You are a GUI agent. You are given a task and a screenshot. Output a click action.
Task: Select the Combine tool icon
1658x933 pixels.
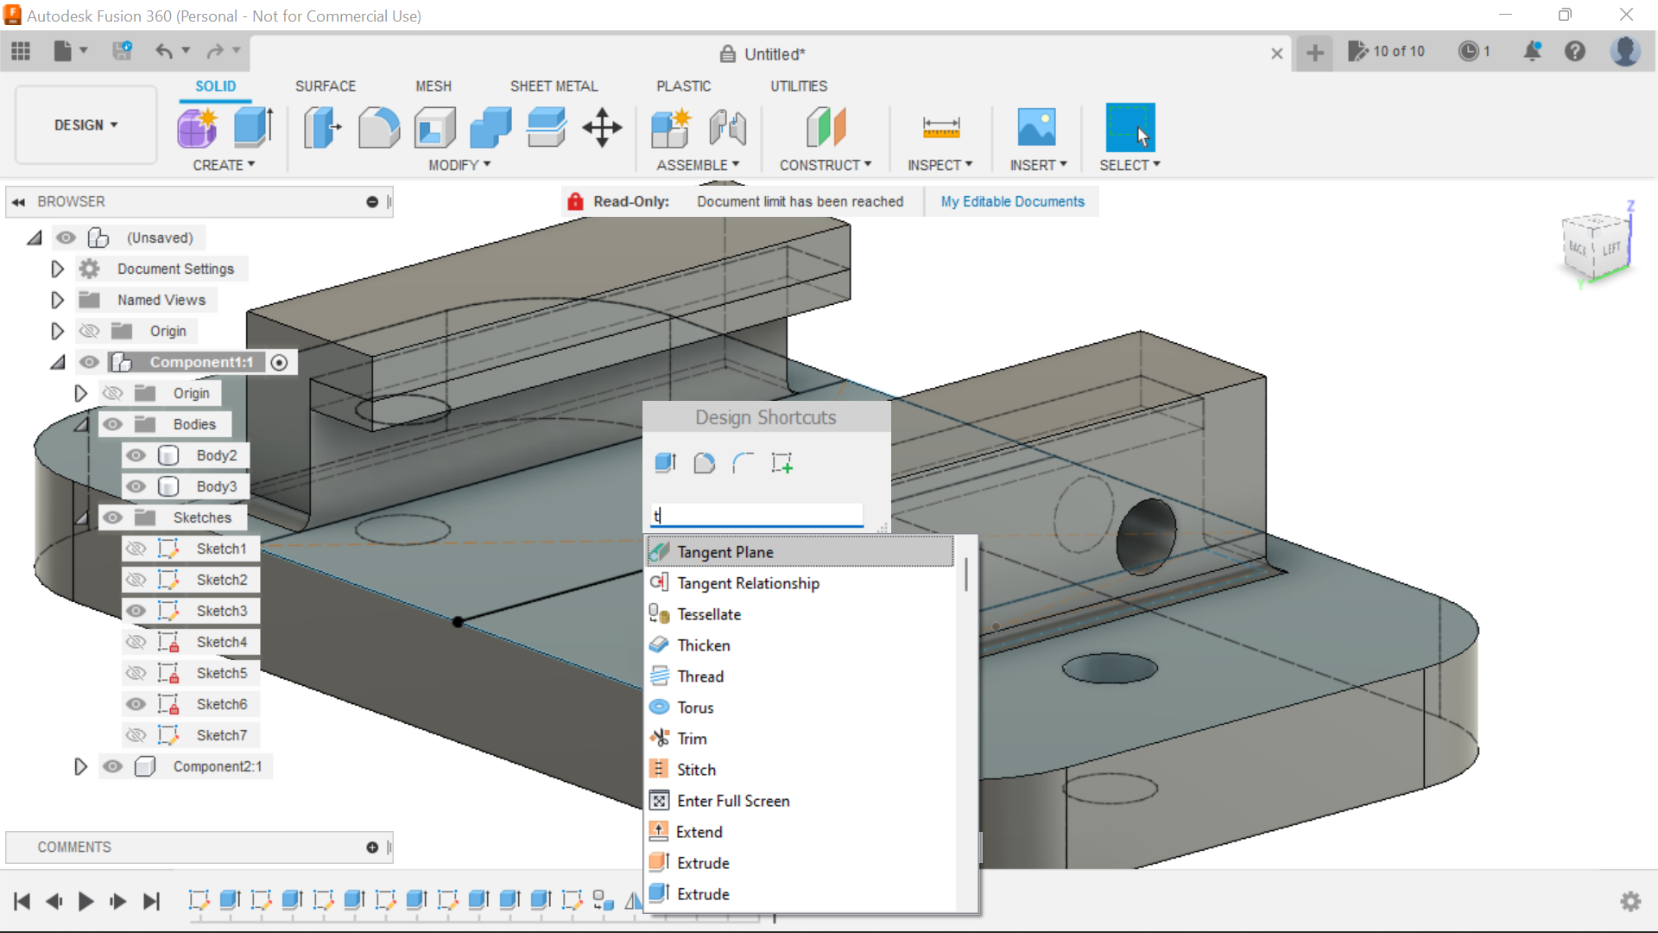click(x=490, y=128)
